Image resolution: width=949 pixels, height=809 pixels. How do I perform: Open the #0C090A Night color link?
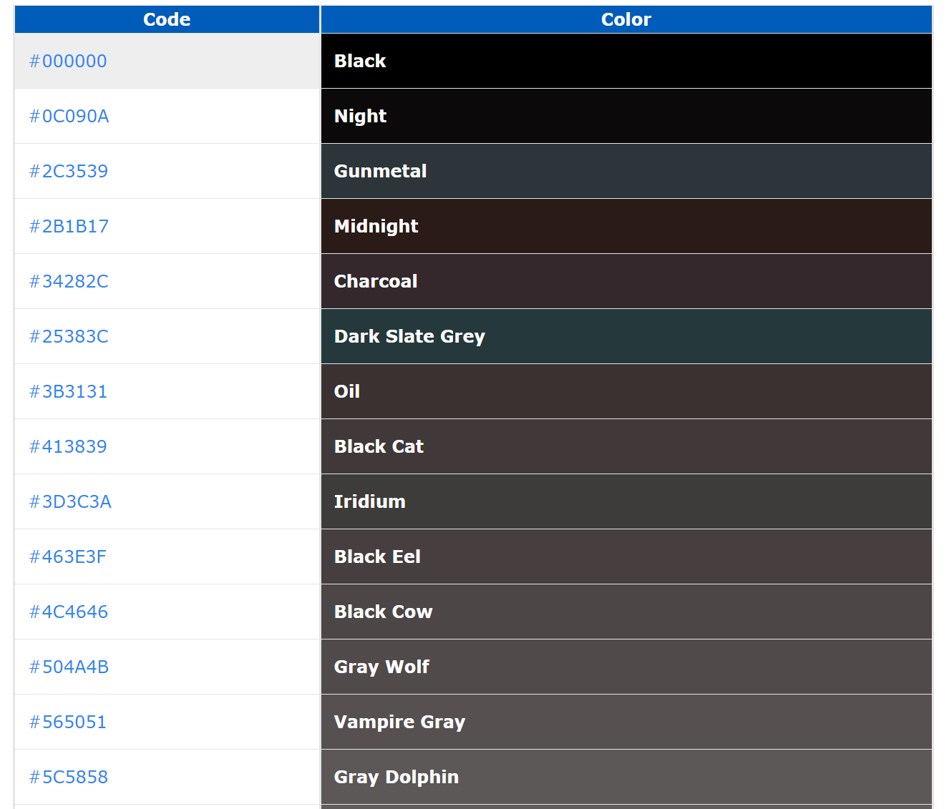click(x=69, y=116)
